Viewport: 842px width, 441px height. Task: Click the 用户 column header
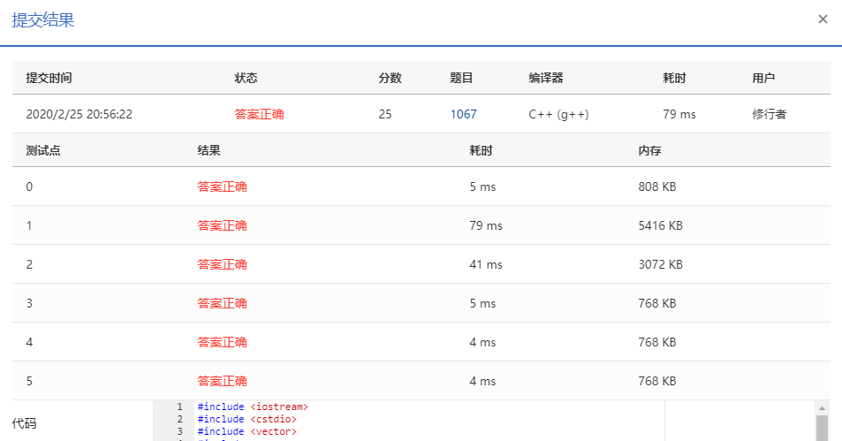(x=763, y=78)
